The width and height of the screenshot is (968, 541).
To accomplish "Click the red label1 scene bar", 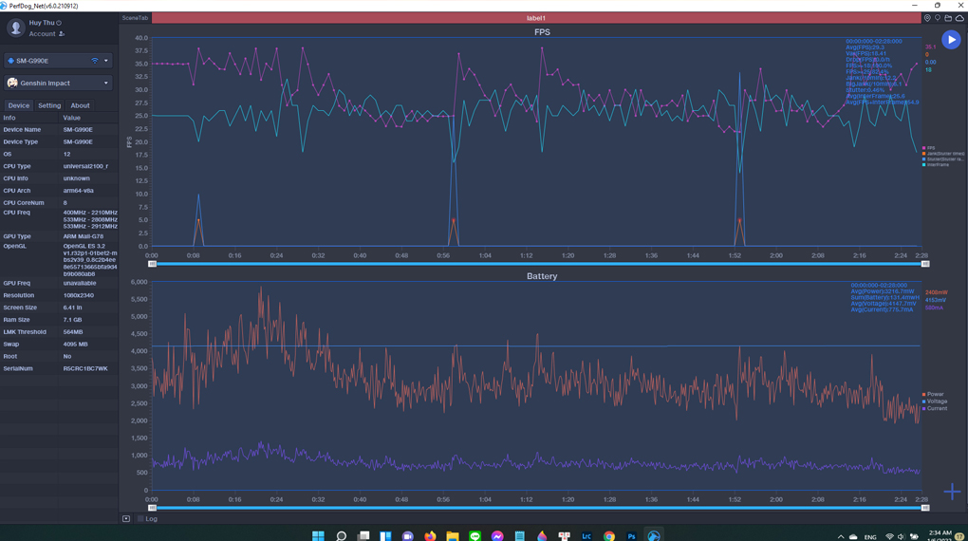I will coord(535,18).
